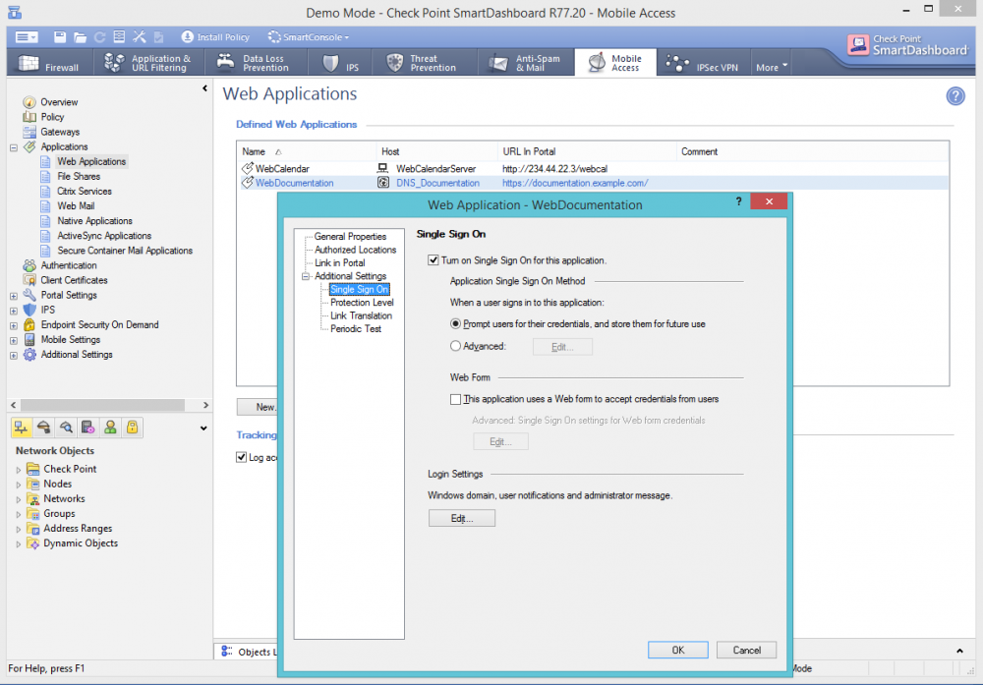Switch to Application & URL Filtering tab

(x=148, y=63)
